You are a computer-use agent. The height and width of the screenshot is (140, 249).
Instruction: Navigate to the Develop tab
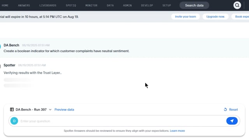point(147,5)
